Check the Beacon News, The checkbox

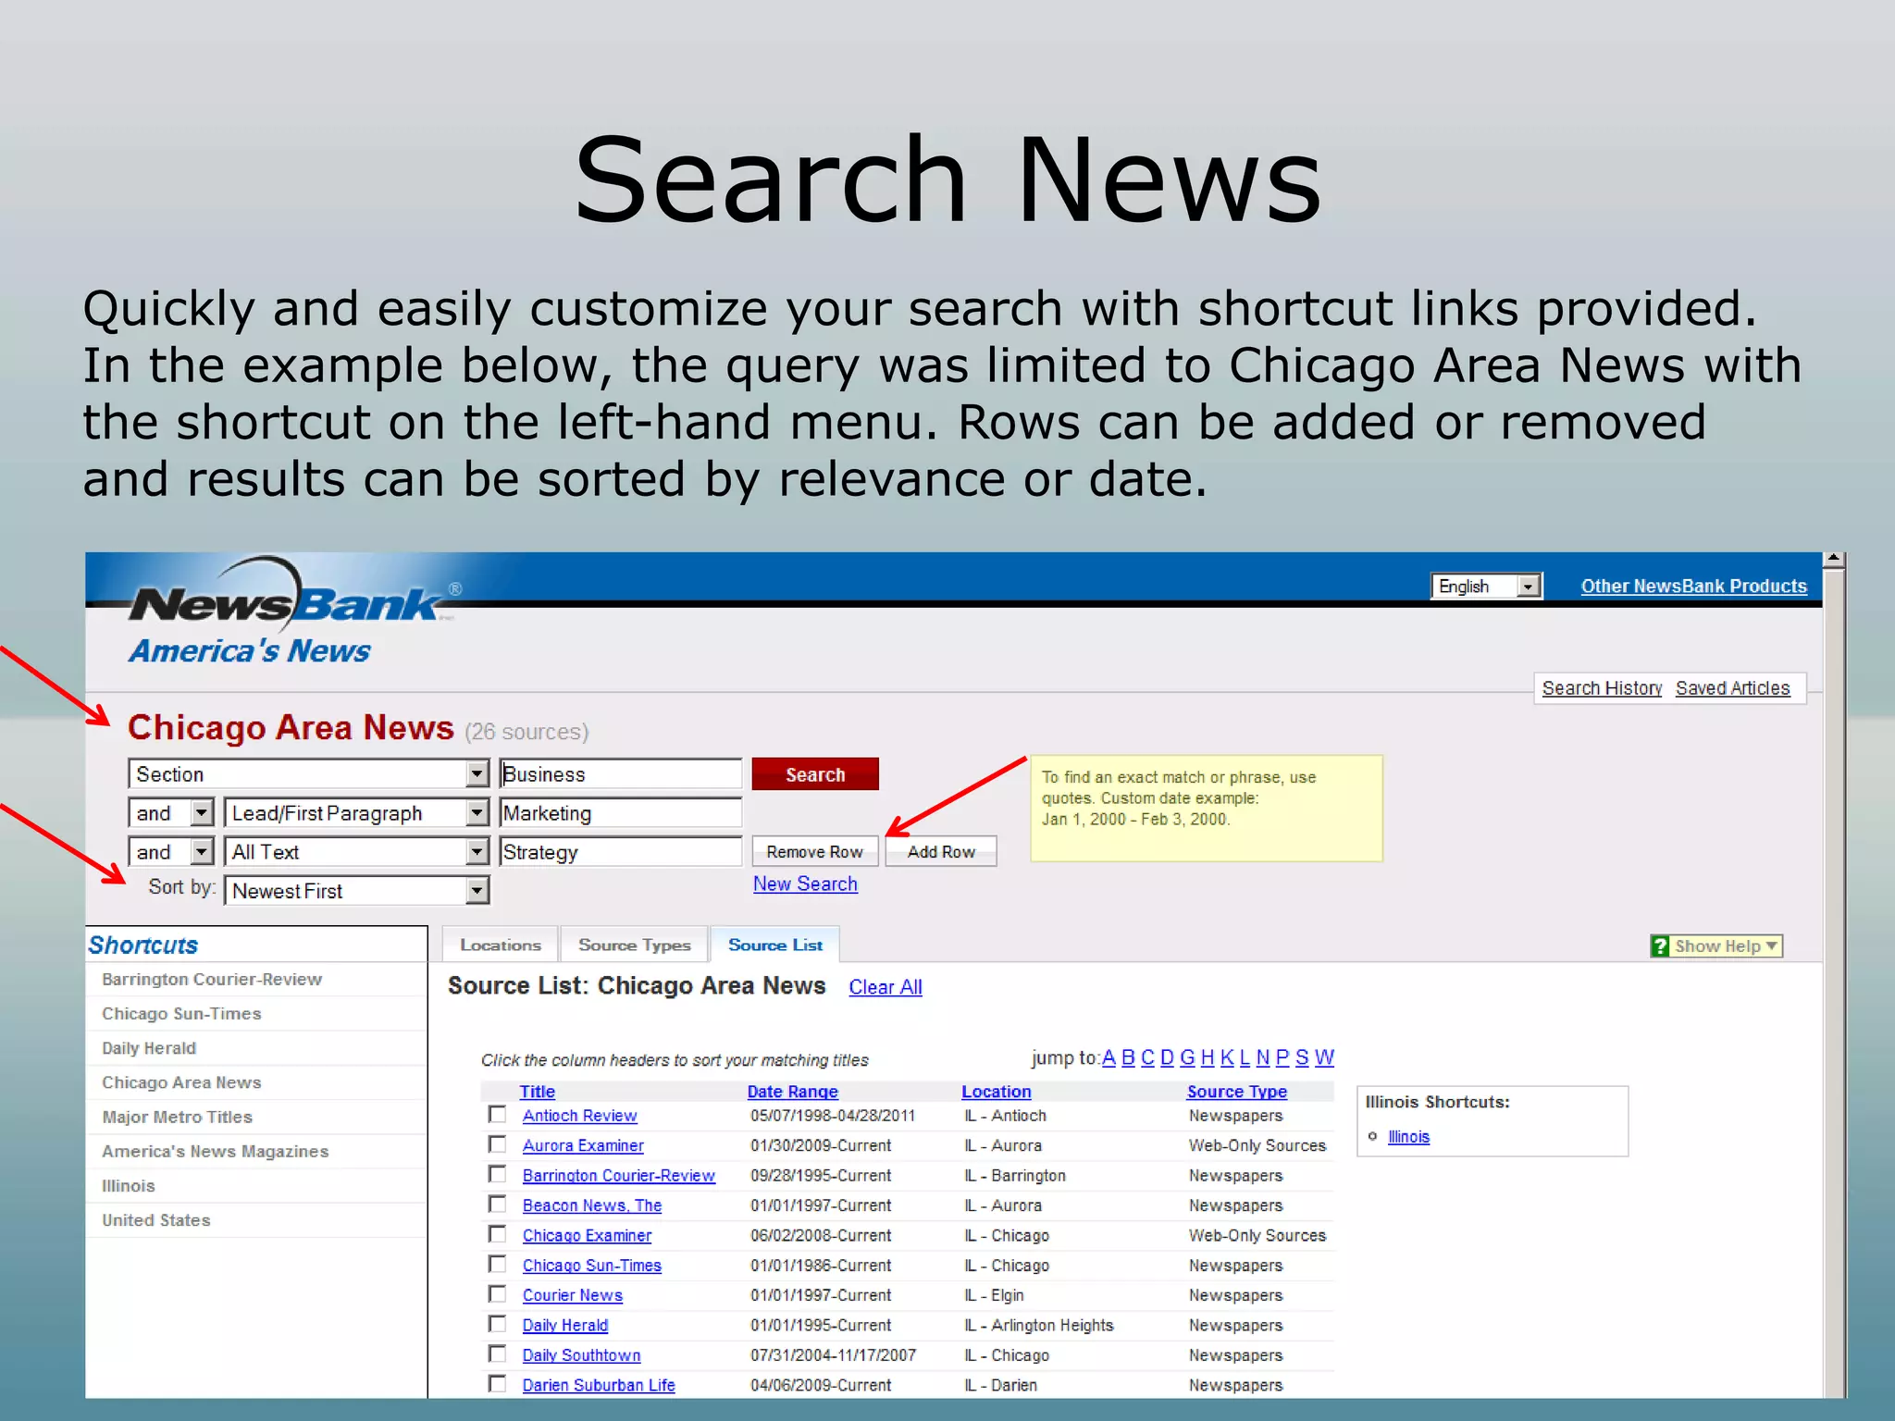(498, 1205)
